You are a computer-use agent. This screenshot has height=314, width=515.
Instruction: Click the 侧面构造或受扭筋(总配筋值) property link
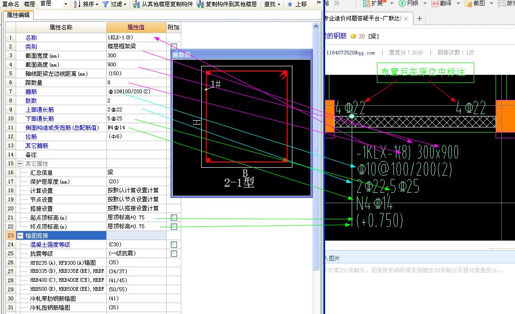click(62, 128)
